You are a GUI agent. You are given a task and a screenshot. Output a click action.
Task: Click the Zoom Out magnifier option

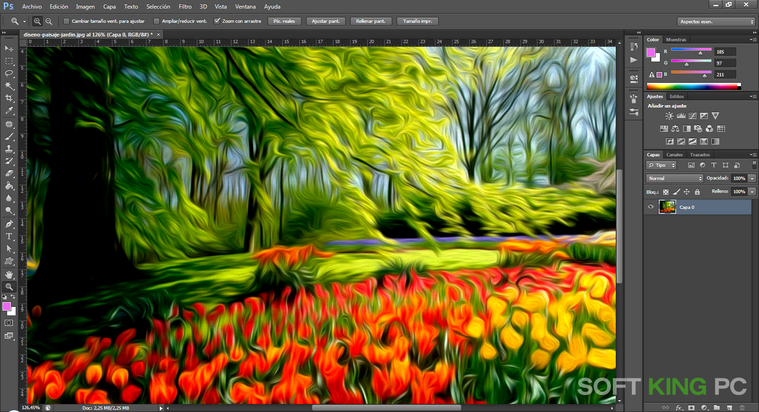coord(49,21)
